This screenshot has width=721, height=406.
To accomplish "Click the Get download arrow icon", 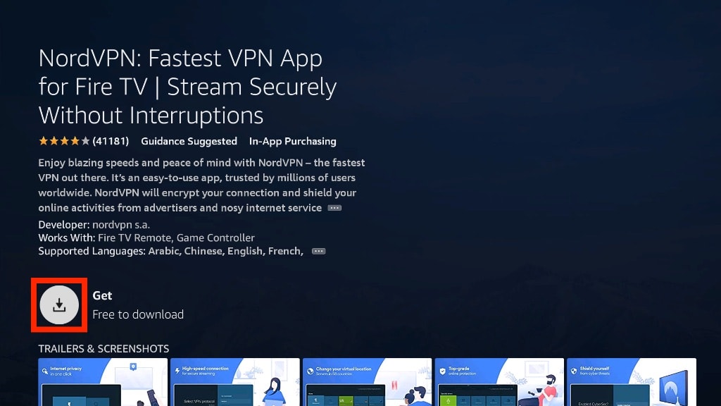I will pos(59,304).
